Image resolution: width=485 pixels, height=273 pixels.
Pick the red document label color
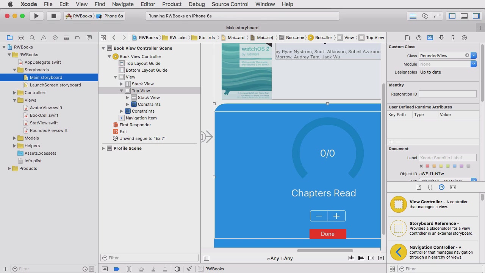click(x=427, y=166)
